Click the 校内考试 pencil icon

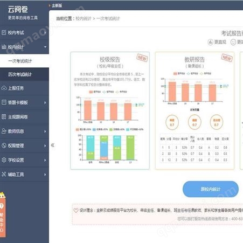point(4,32)
